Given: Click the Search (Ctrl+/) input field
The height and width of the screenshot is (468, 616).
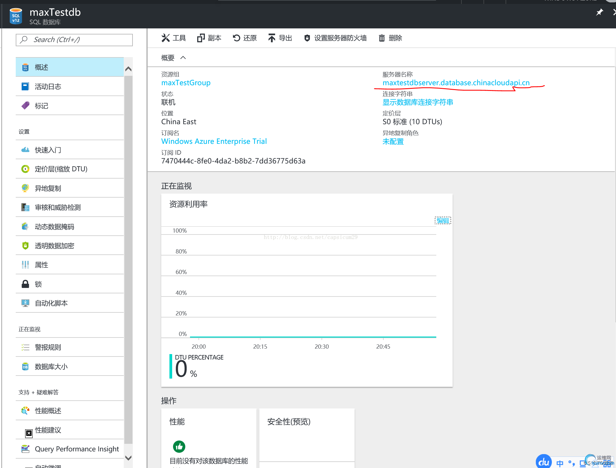Looking at the screenshot, I should pos(74,40).
